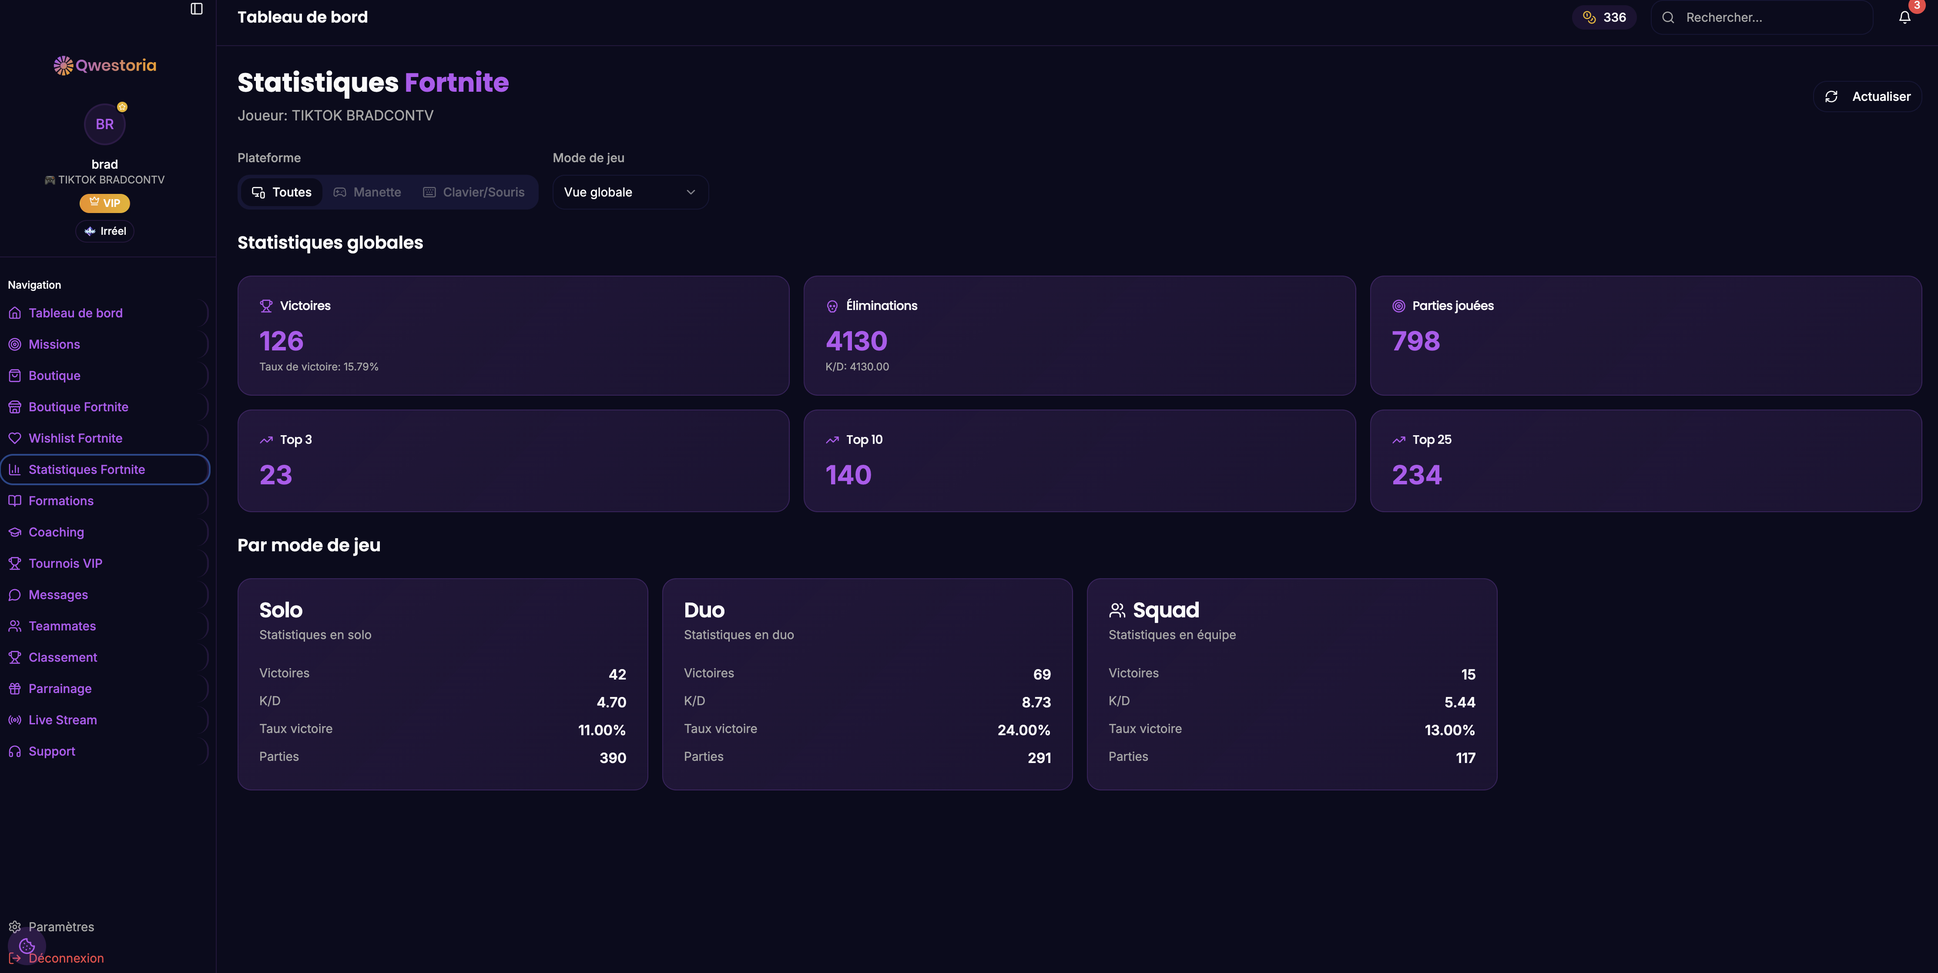Click the Squad group icon
1938x973 pixels.
[x=1117, y=610]
